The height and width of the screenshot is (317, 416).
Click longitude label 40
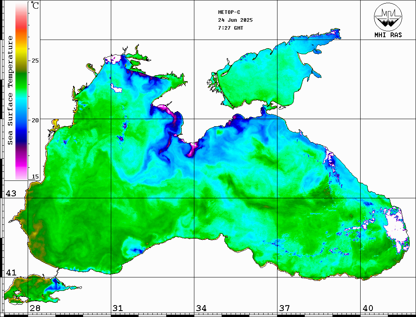(368, 308)
